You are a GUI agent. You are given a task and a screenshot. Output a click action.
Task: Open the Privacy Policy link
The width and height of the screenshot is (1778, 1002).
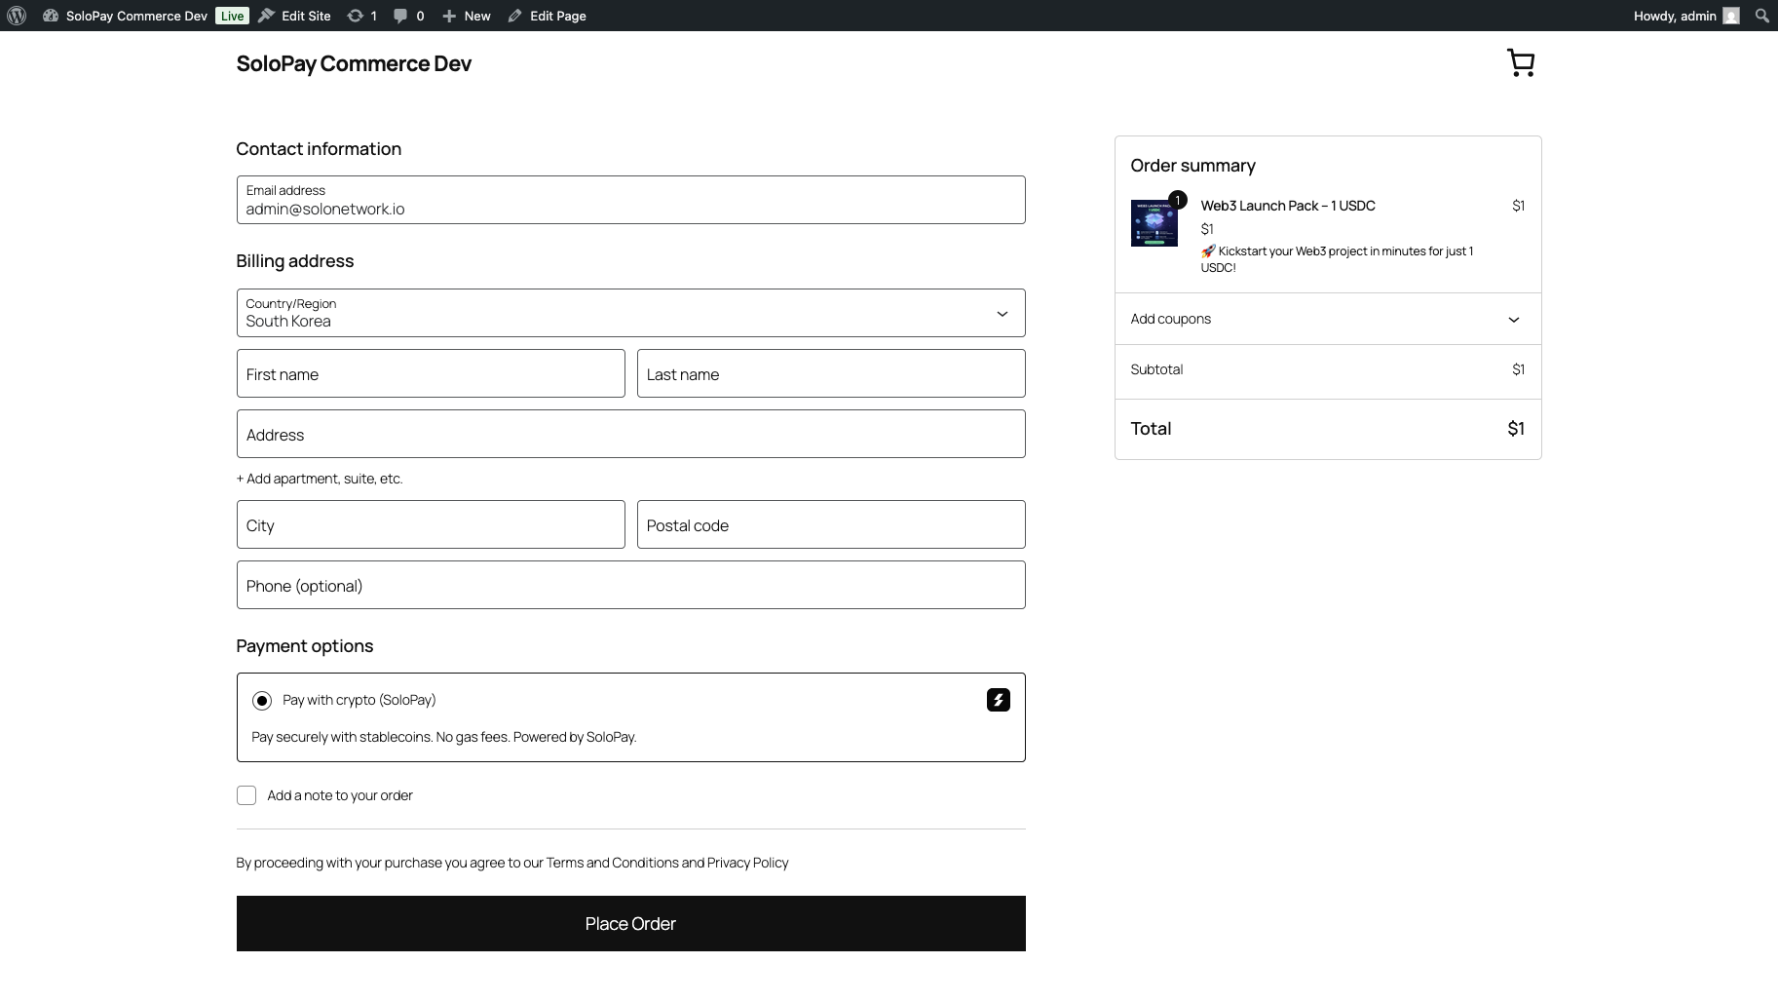point(747,863)
